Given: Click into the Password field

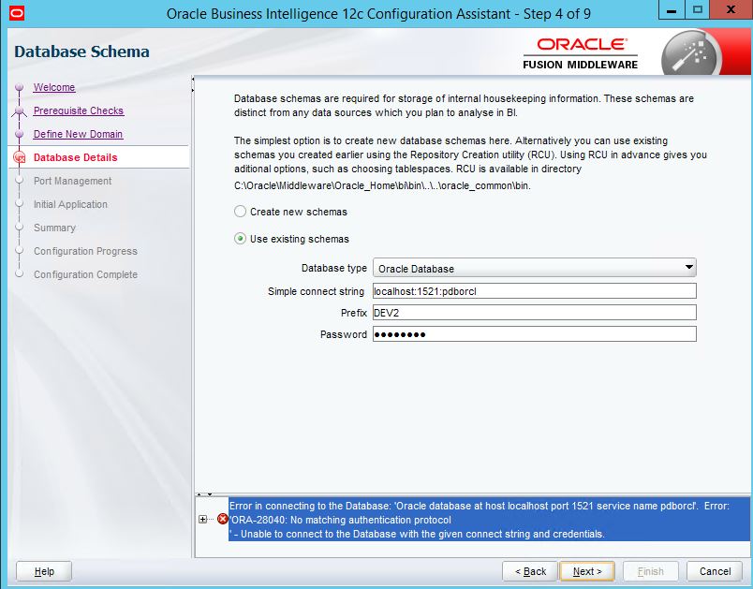Looking at the screenshot, I should [x=534, y=334].
